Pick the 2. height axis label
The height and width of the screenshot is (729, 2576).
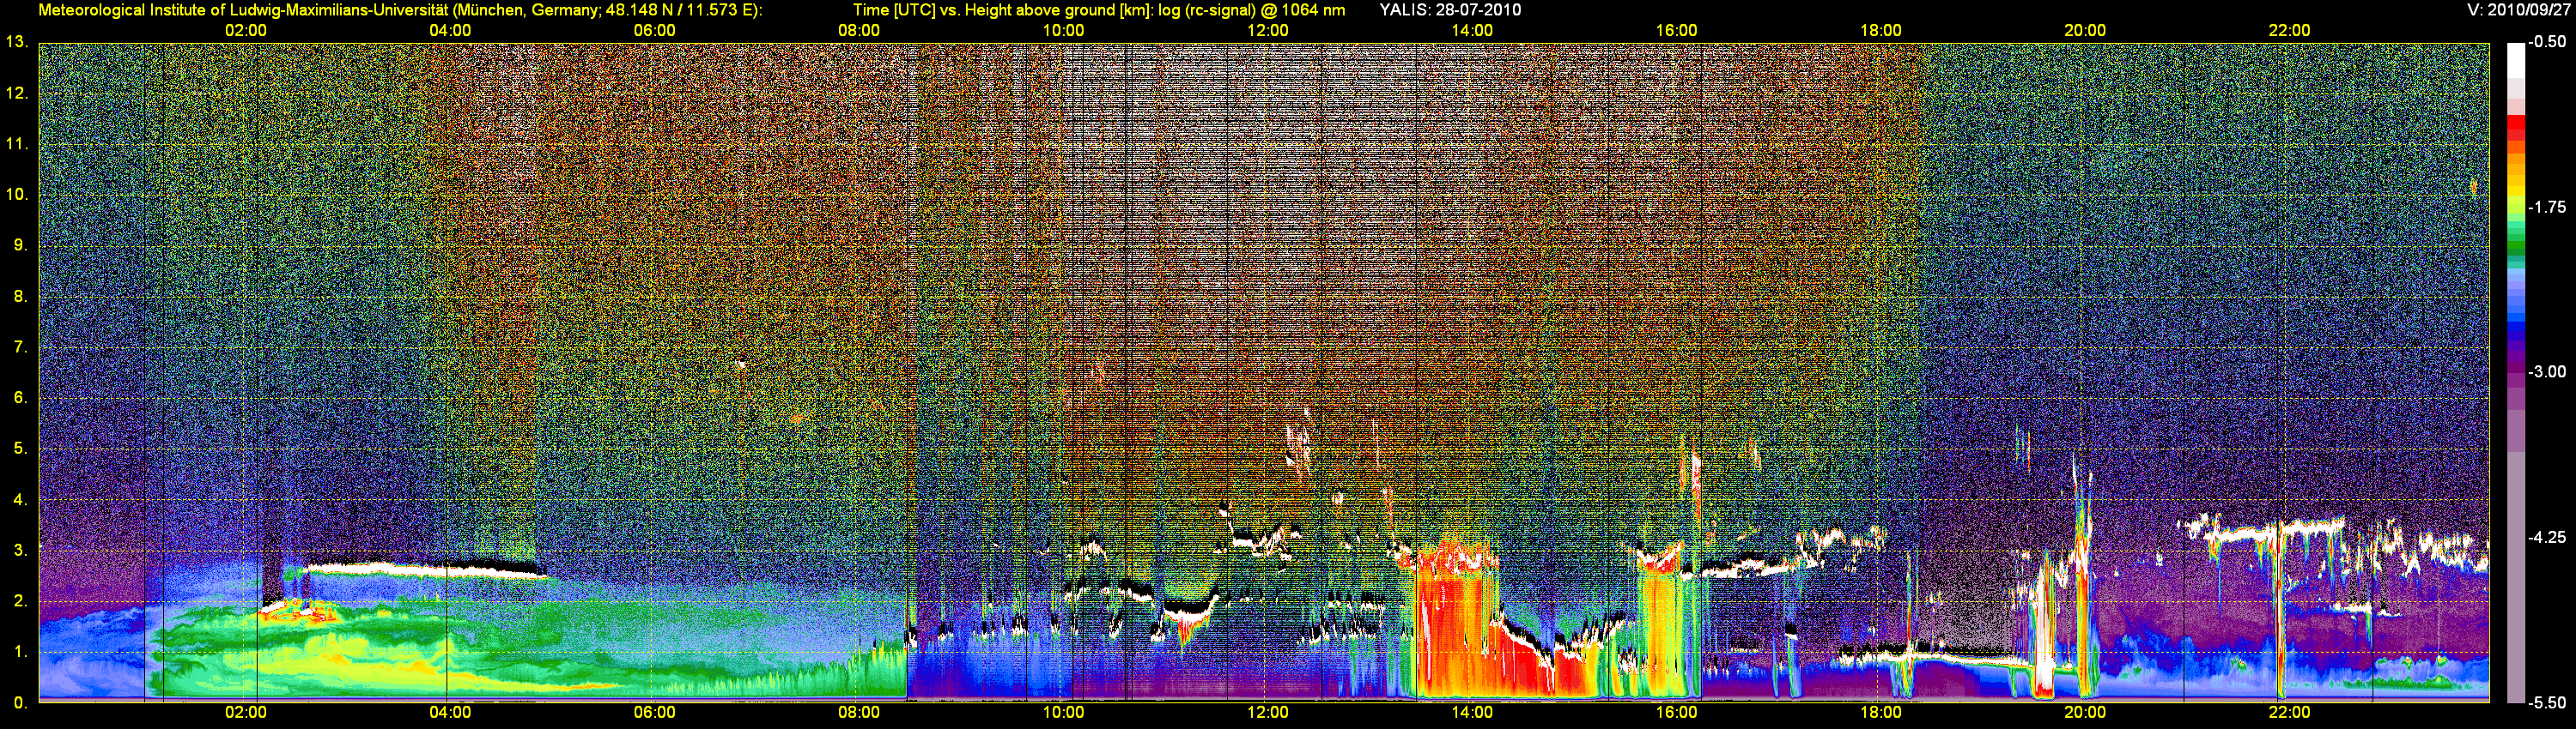click(20, 601)
